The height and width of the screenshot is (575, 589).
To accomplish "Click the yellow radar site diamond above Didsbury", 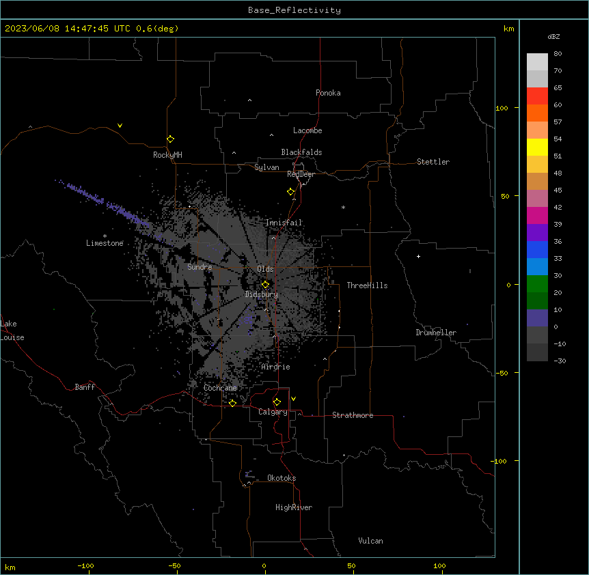I will (265, 285).
